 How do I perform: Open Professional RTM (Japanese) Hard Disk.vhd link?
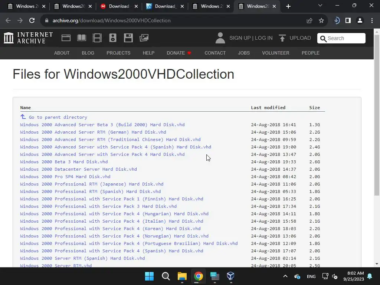click(92, 184)
